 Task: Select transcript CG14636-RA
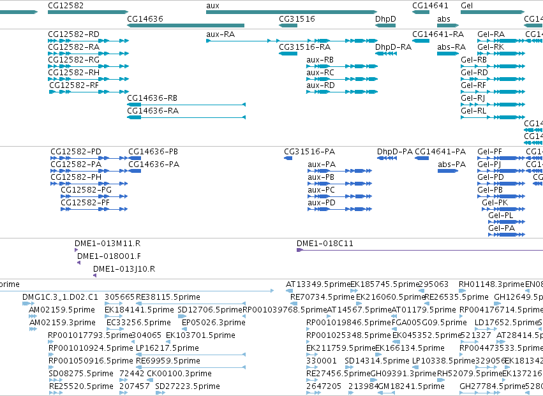(x=186, y=117)
